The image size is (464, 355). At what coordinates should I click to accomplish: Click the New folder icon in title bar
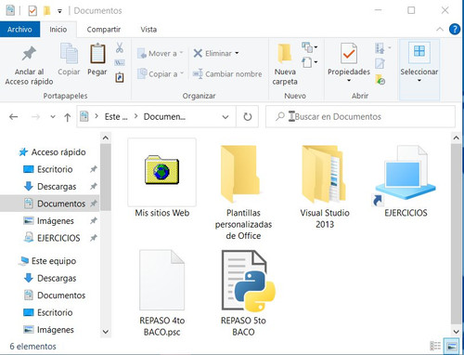[x=46, y=11]
